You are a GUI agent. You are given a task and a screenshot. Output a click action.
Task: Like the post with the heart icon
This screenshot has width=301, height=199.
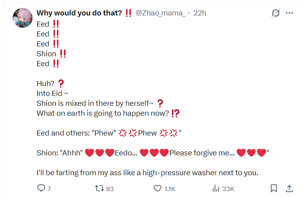click(158, 188)
